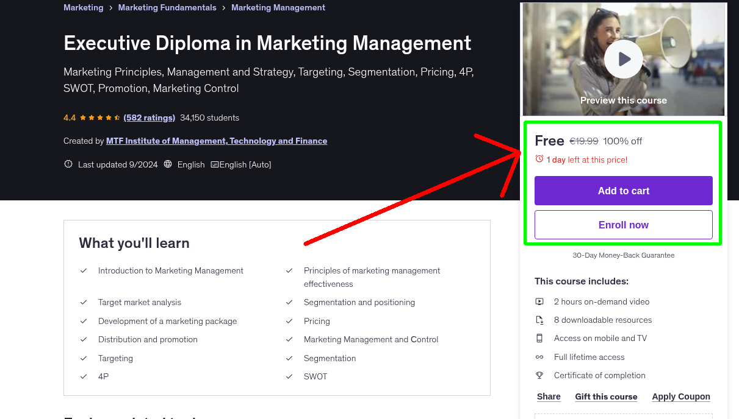Open the 582 ratings link
Viewport: 739px width, 419px height.
[x=149, y=118]
